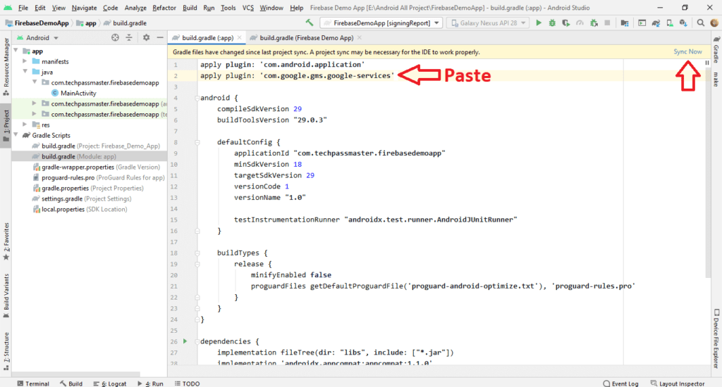This screenshot has width=722, height=387.
Task: Open the File menu
Action: (x=23, y=8)
